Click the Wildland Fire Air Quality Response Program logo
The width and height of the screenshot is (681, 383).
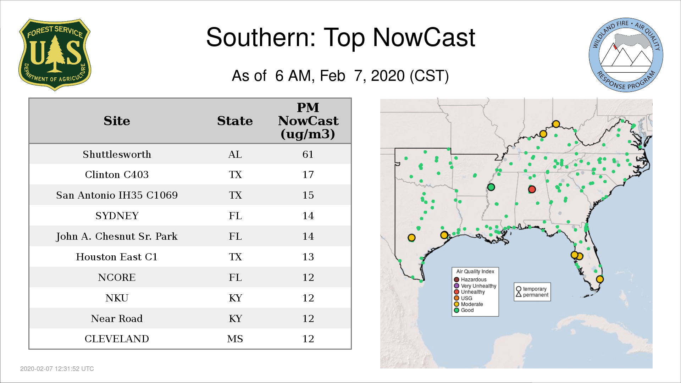coord(626,55)
